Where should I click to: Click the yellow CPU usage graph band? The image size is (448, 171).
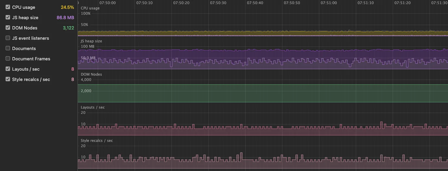tap(263, 33)
